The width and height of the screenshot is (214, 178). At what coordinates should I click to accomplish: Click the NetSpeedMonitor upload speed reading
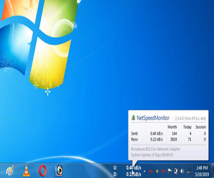(x=134, y=168)
